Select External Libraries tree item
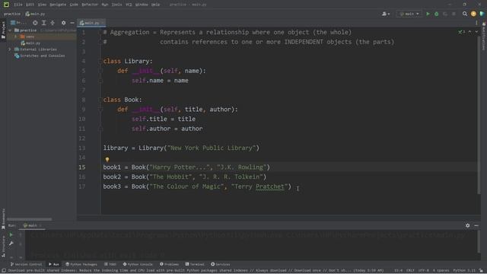 36,49
